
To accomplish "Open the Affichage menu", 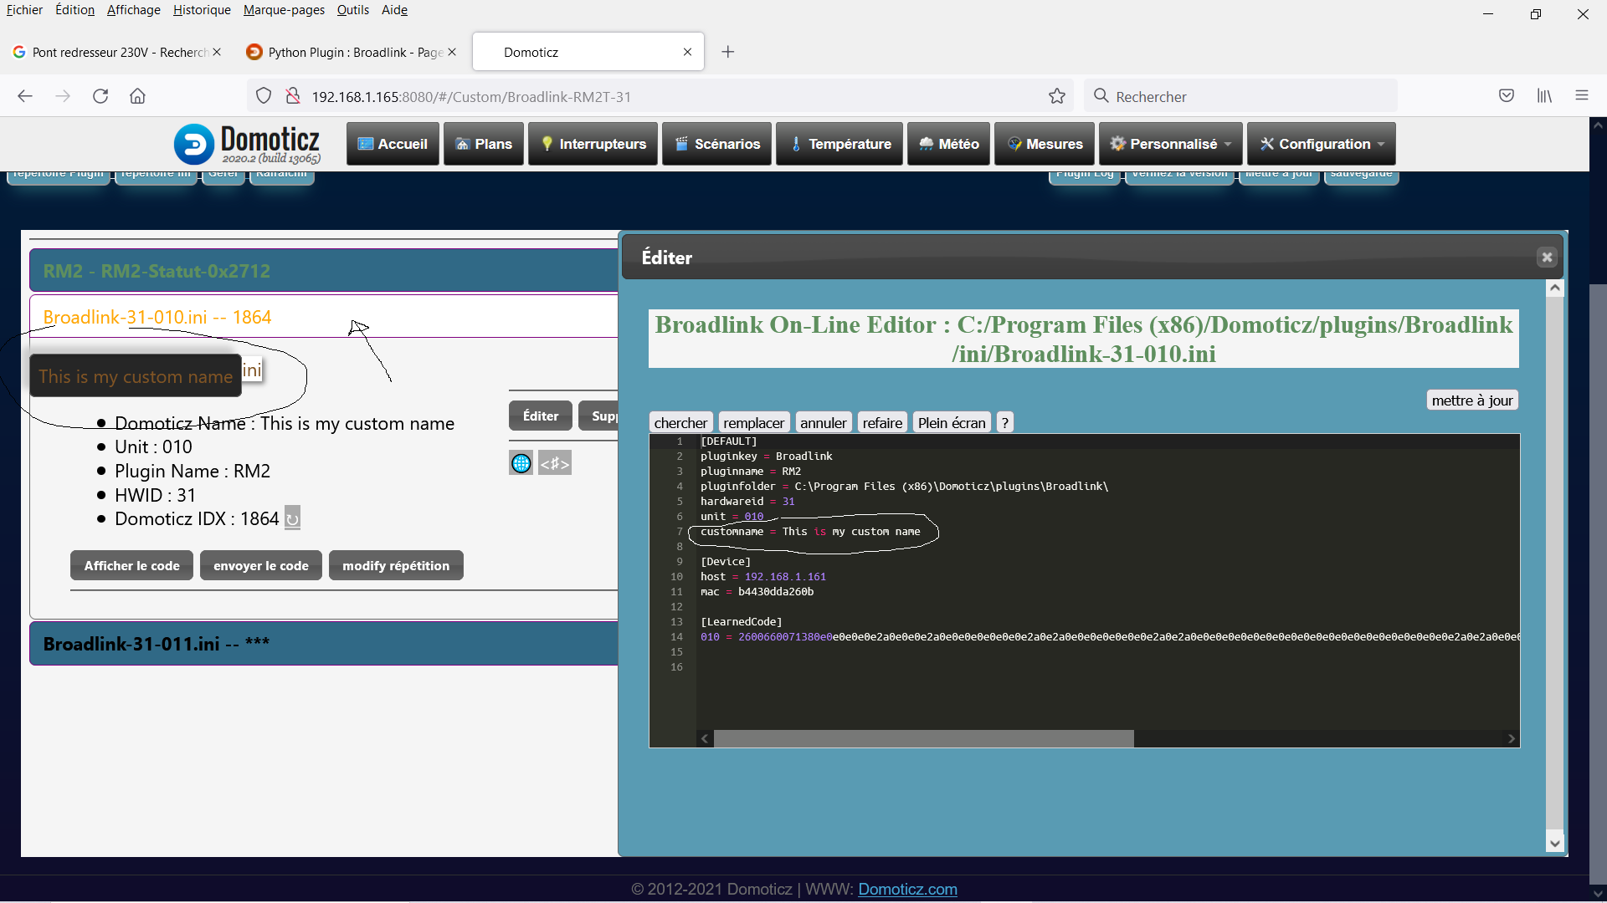I will point(134,10).
